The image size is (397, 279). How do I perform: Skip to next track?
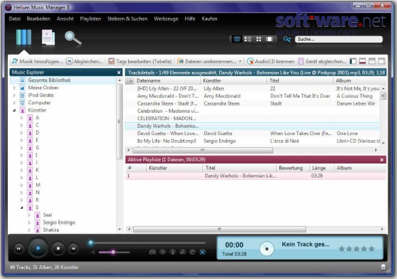click(74, 249)
